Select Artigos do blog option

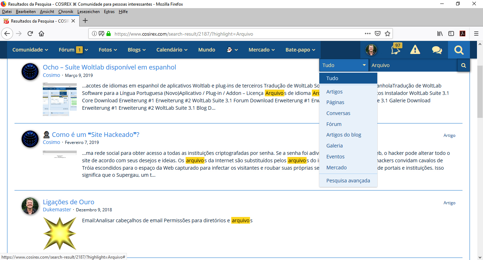click(x=348, y=135)
